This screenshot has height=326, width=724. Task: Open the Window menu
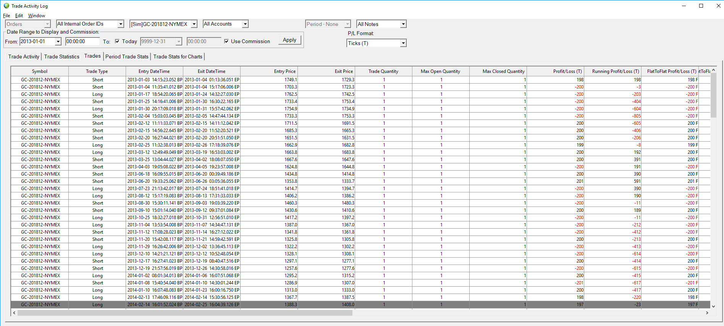(37, 16)
